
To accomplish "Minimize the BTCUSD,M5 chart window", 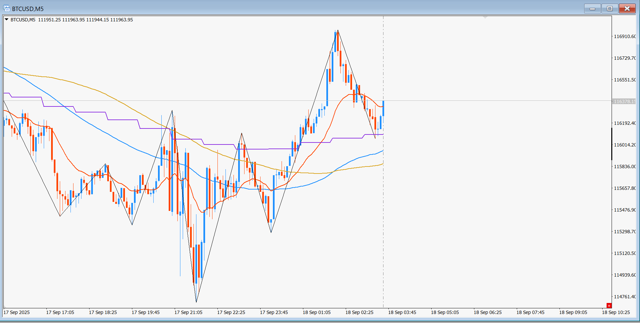I will [x=592, y=9].
